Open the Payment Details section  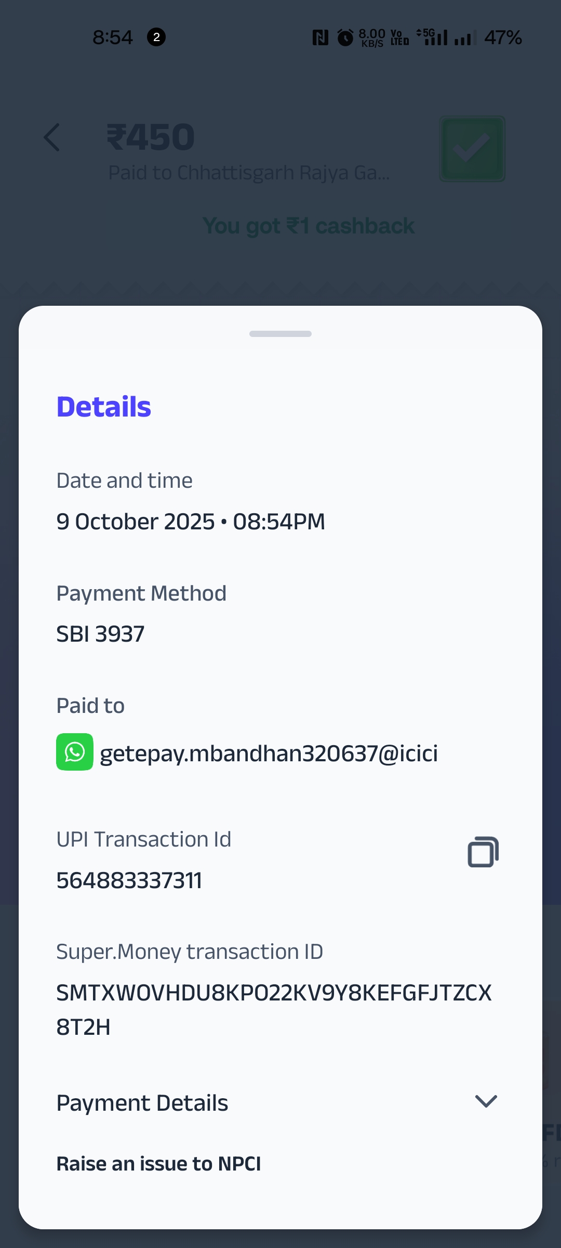click(142, 1103)
